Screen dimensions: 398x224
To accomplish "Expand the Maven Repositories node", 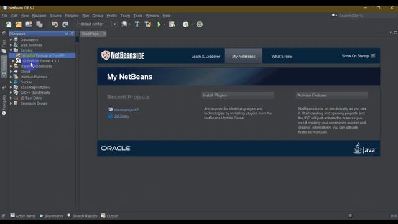I will click(x=11, y=67).
